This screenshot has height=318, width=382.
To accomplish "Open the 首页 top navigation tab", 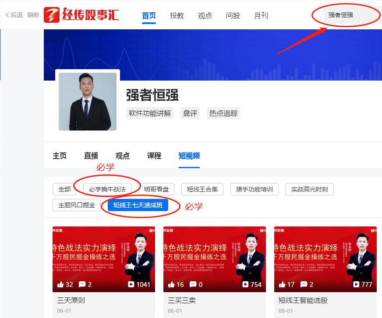I will (x=149, y=16).
